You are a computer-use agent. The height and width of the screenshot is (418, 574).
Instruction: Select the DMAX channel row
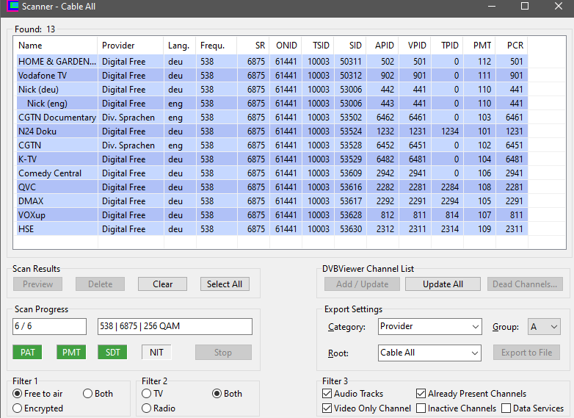(272, 201)
